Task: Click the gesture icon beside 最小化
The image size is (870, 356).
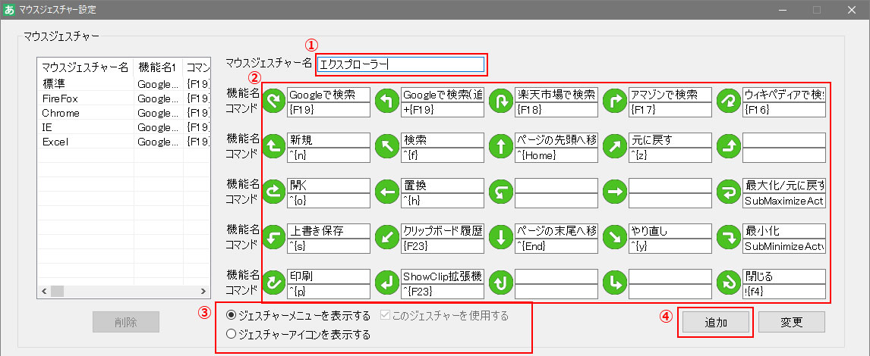Action: point(729,238)
